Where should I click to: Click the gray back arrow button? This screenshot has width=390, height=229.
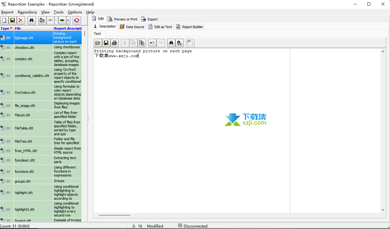(50, 20)
